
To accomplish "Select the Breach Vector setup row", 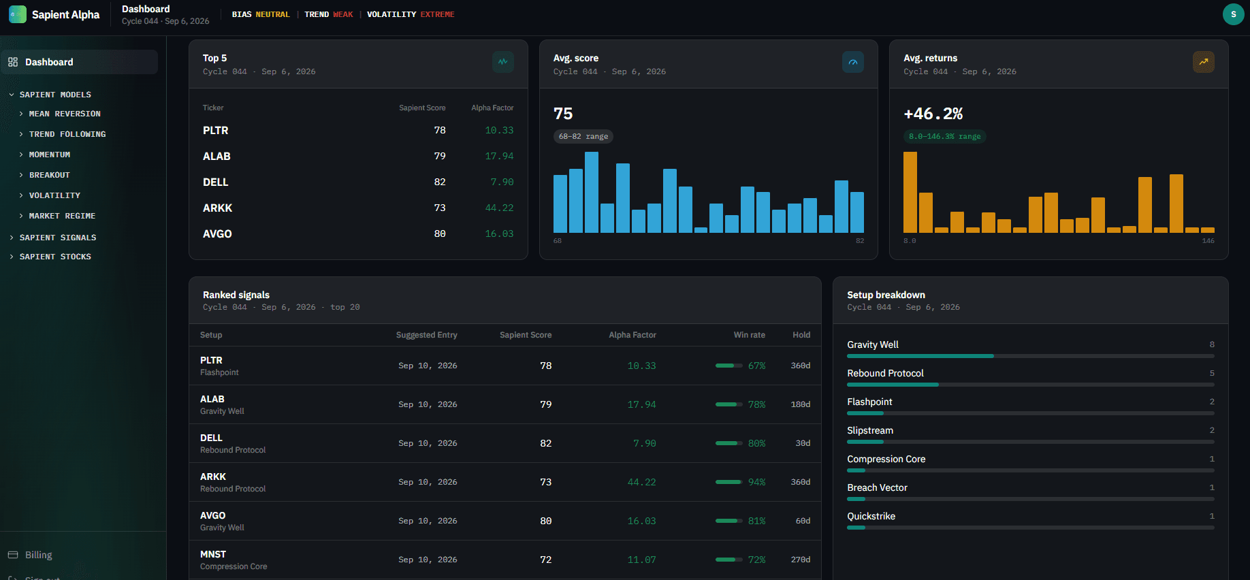I will point(1031,492).
